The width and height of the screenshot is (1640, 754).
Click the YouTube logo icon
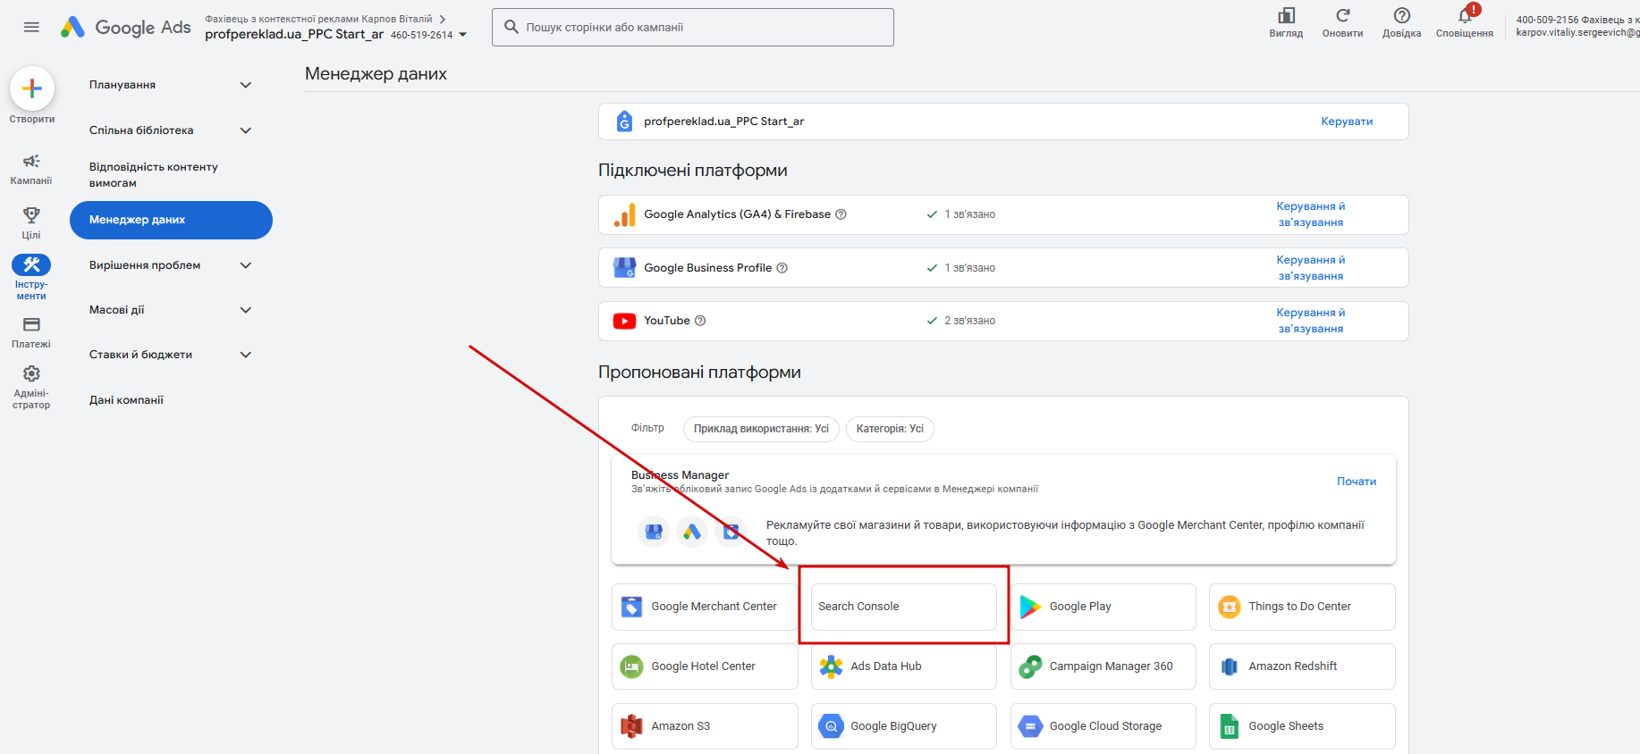624,321
